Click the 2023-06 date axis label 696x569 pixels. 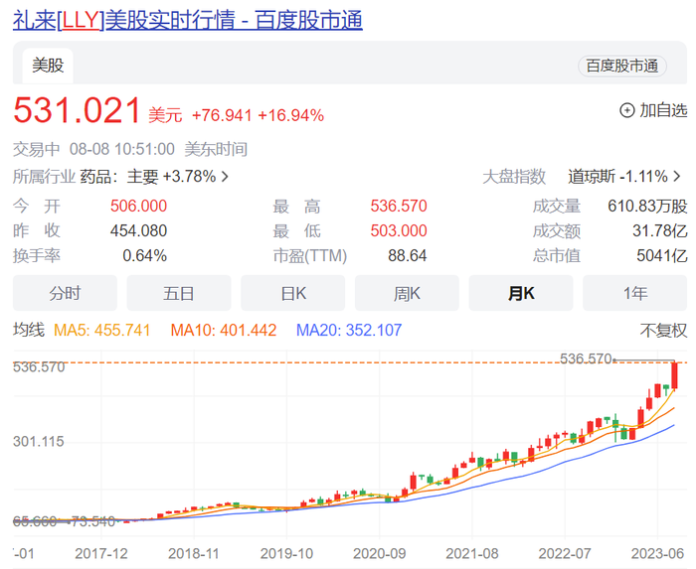click(657, 553)
